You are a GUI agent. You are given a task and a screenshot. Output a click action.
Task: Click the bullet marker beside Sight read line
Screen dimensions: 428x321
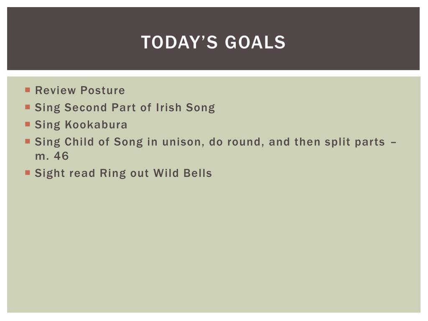tap(28, 173)
